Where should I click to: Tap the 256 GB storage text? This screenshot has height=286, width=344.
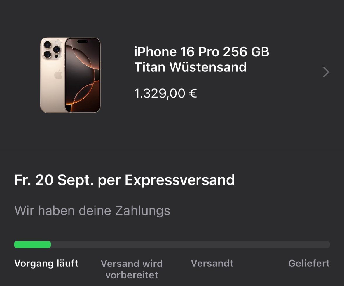[246, 52]
